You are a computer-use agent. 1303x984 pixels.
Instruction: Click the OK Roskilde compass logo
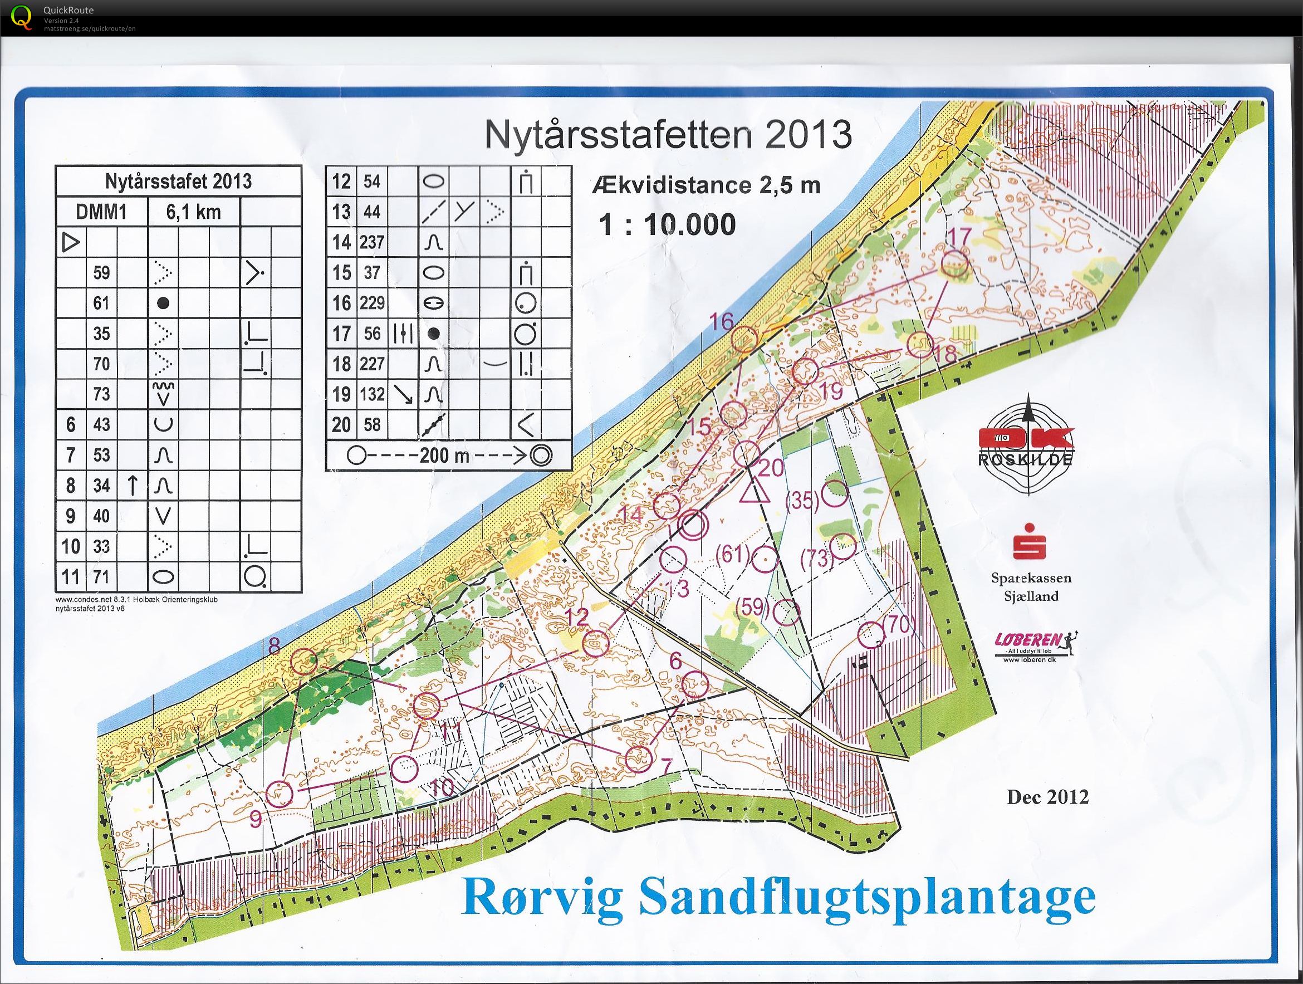(x=1028, y=445)
